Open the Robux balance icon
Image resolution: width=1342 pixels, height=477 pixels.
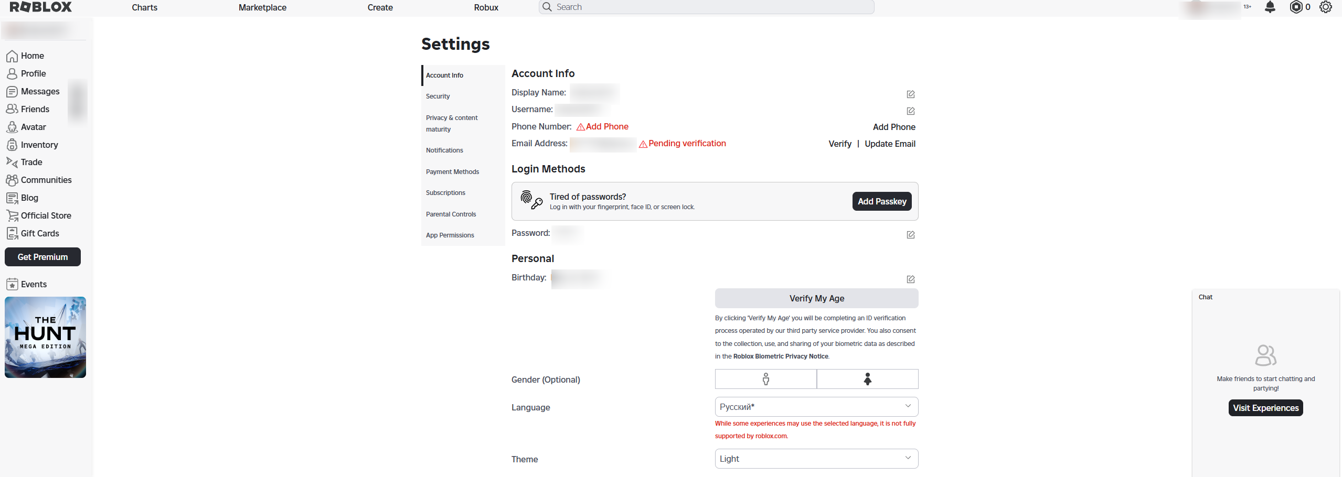pyautogui.click(x=1296, y=7)
